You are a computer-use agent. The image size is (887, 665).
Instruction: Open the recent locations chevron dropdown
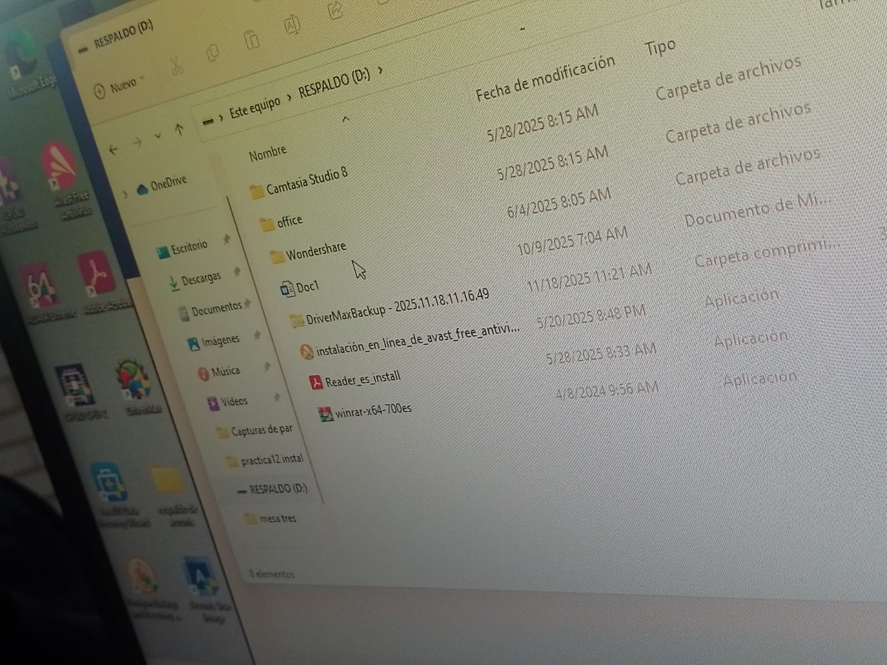pos(159,136)
